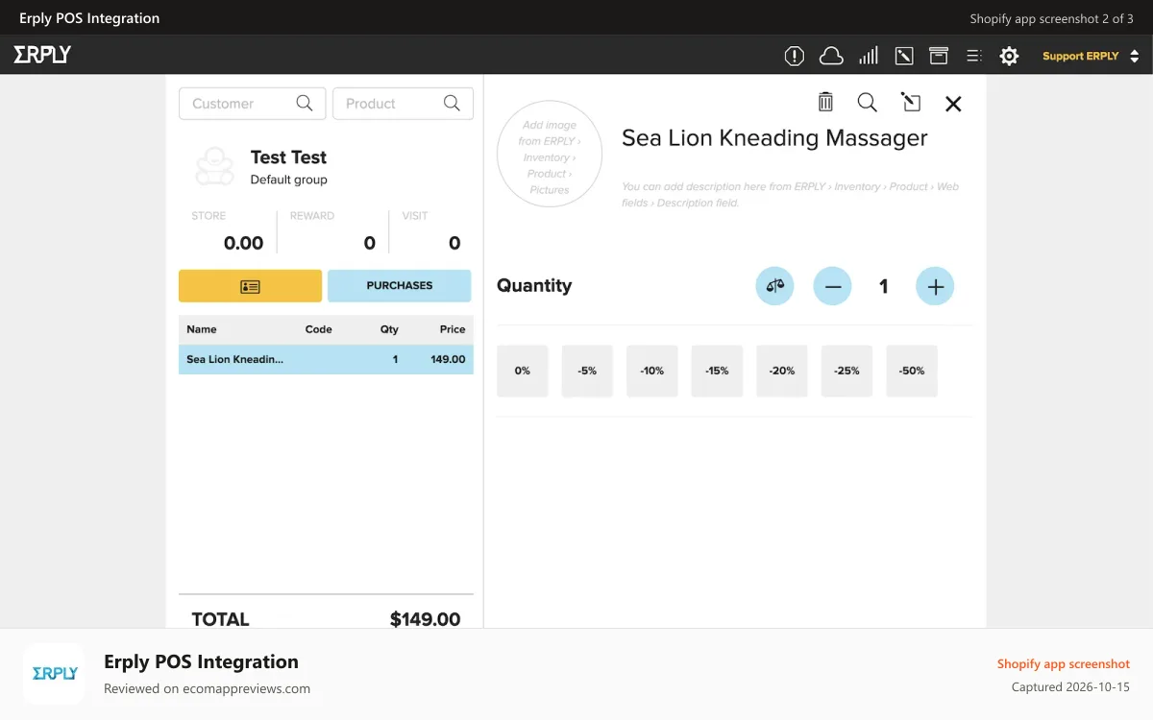
Task: Click the Sea Lion Kneading Massager title
Action: pyautogui.click(x=774, y=138)
